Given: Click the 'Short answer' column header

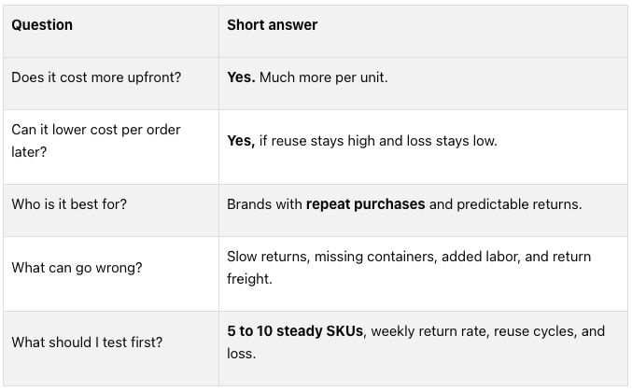Looking at the screenshot, I should [272, 25].
